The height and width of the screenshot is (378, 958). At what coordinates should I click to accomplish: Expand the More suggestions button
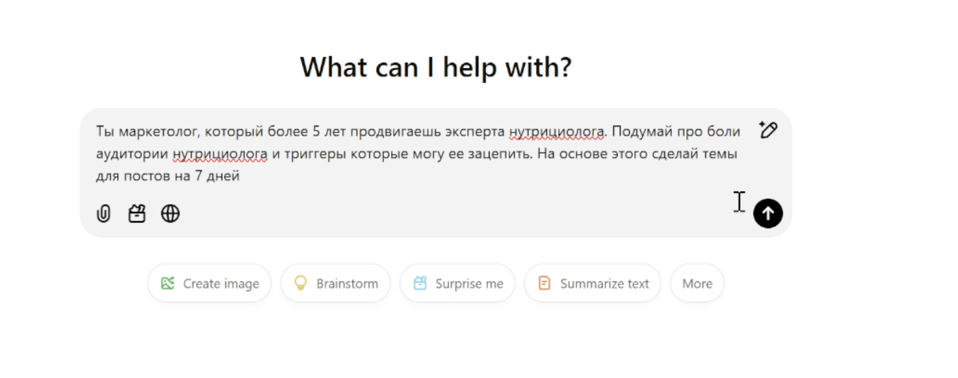point(697,284)
